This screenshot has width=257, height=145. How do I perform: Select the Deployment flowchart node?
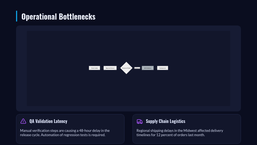[x=162, y=68]
